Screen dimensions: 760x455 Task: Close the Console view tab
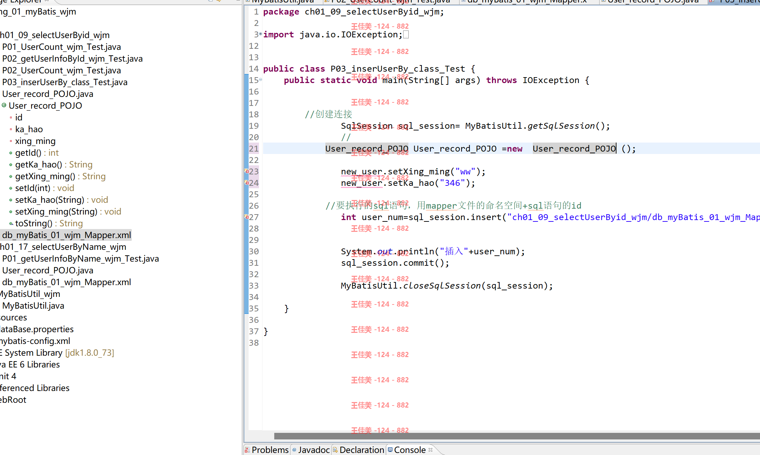(x=430, y=449)
